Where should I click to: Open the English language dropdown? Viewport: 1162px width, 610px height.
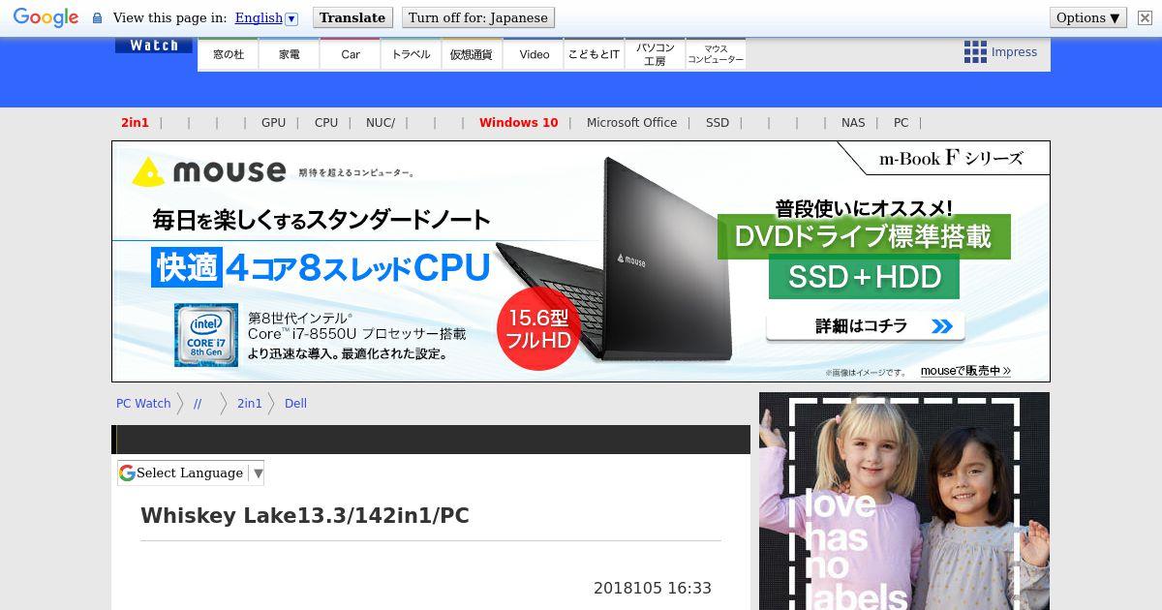click(266, 17)
